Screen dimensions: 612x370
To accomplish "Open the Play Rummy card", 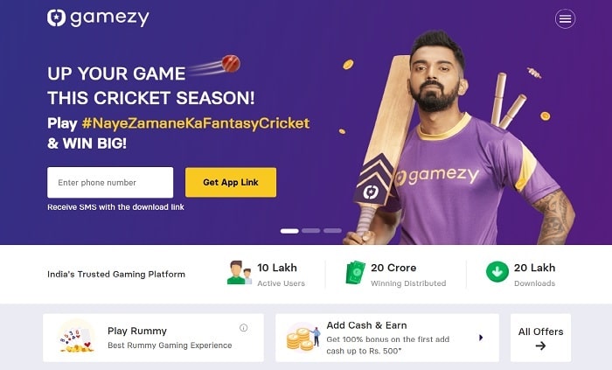I will (x=153, y=338).
